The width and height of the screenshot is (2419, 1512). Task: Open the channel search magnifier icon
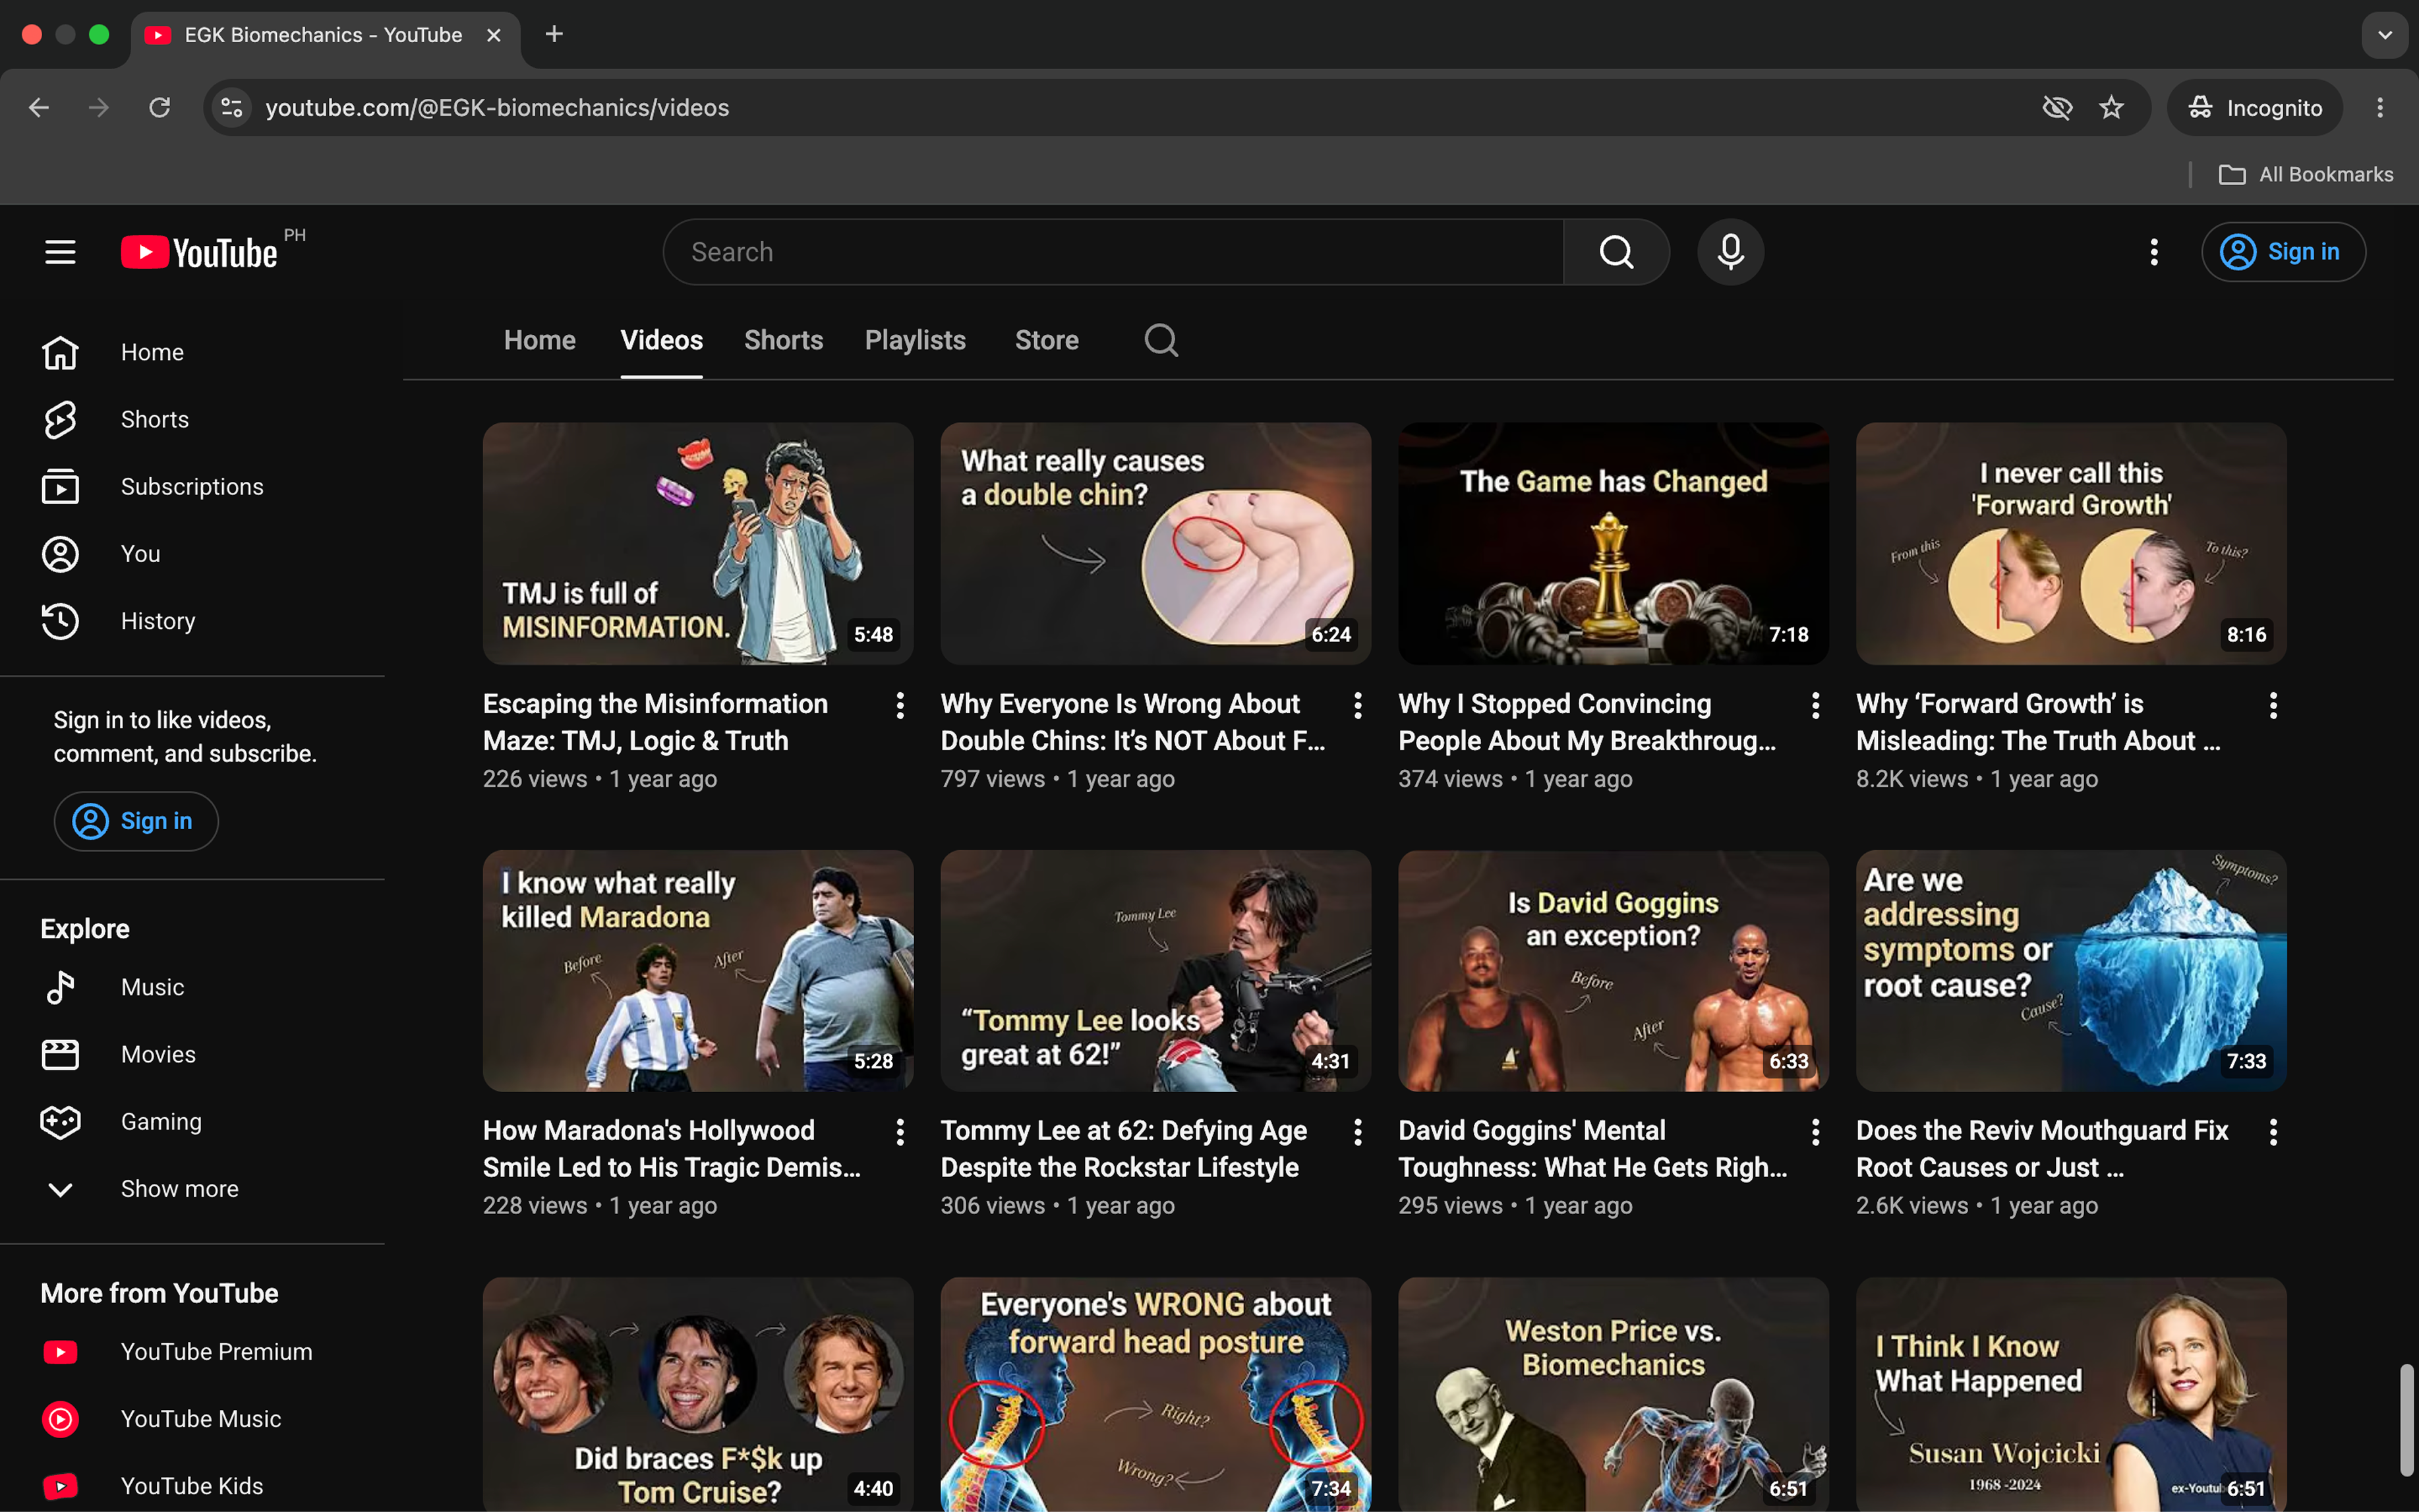tap(1161, 340)
